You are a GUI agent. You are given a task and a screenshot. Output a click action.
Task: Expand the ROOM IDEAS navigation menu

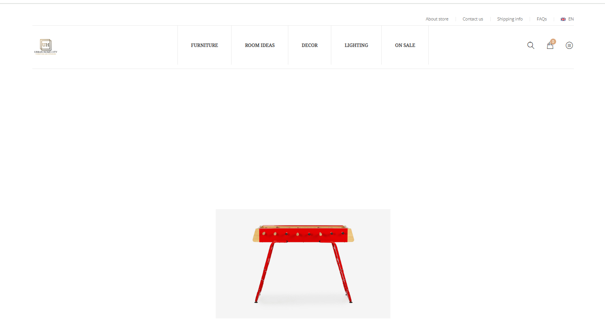coord(260,45)
